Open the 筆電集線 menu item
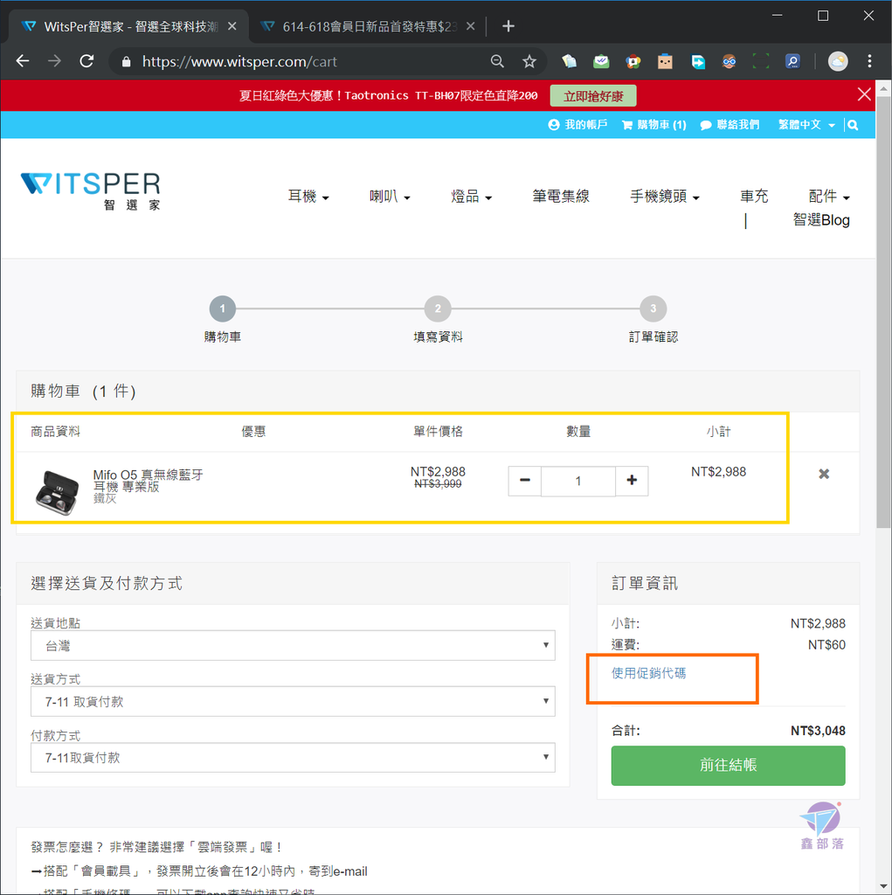 pyautogui.click(x=561, y=197)
